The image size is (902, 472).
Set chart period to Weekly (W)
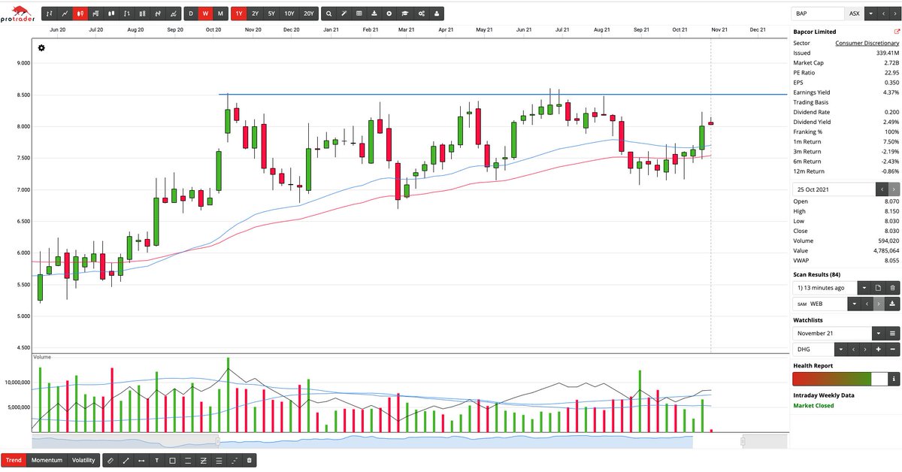point(204,14)
